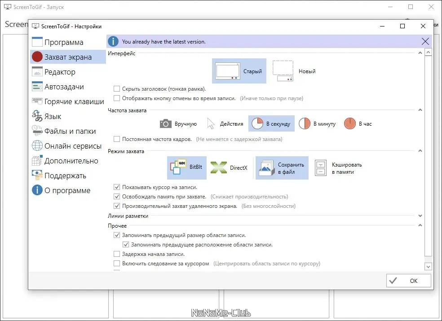Enable 'Отображать кнопку отмены во время записи'
442x321 pixels.
click(x=117, y=98)
